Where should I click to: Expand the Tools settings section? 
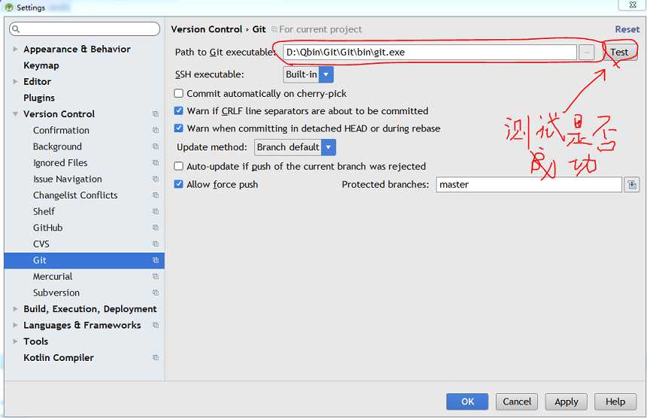click(x=15, y=341)
